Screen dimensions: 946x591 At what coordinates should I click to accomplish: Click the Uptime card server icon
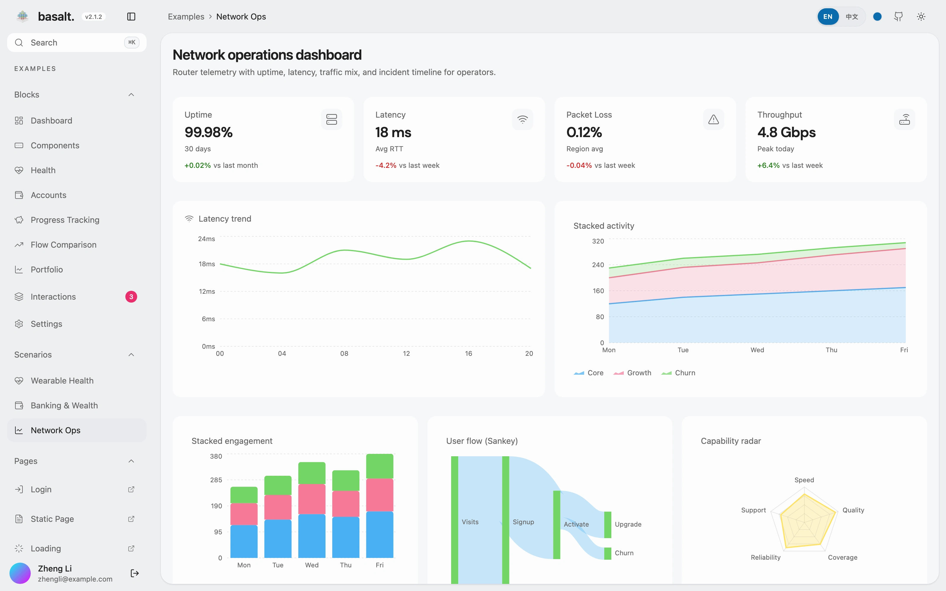(331, 119)
